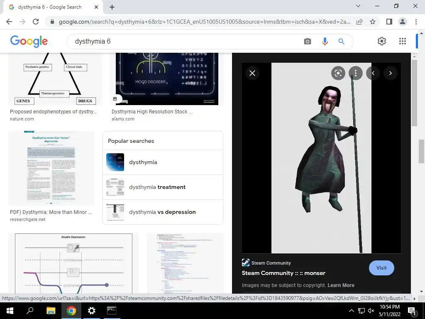Go to previous image in preview
Screen dimensions: 425x319
pyautogui.click(x=373, y=73)
